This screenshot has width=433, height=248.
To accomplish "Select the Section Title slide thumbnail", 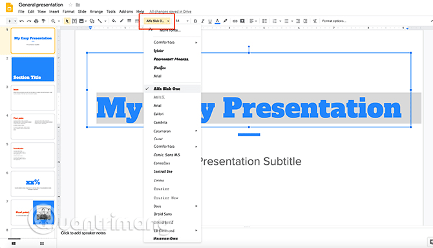I will (x=32, y=69).
